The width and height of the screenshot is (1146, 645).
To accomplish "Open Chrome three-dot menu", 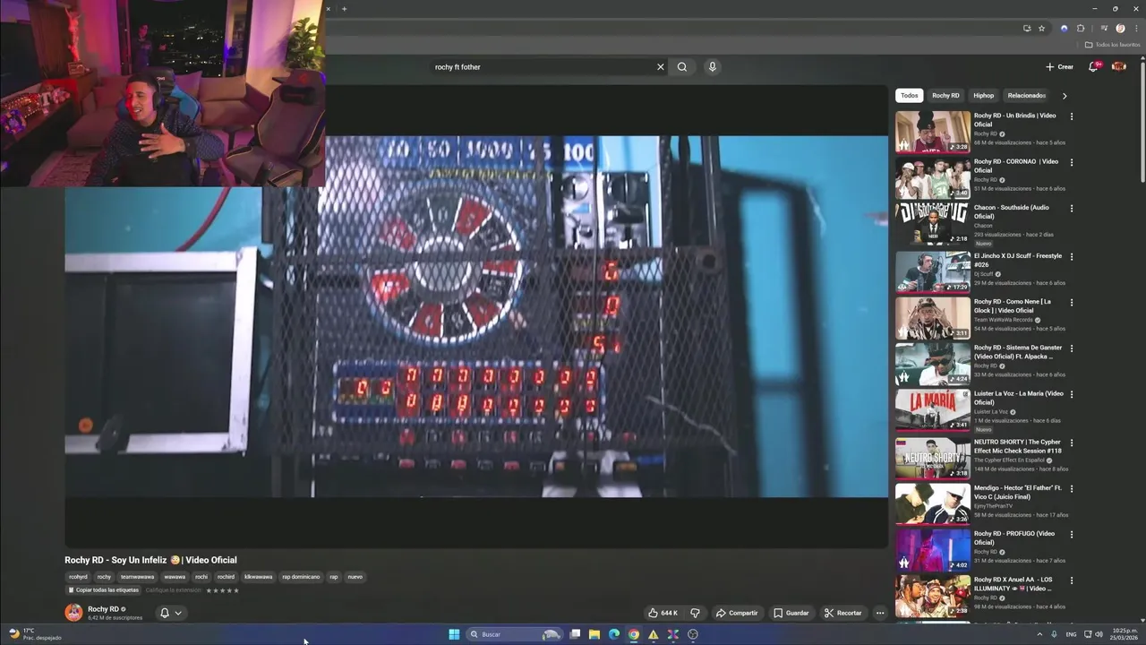I will click(1134, 29).
